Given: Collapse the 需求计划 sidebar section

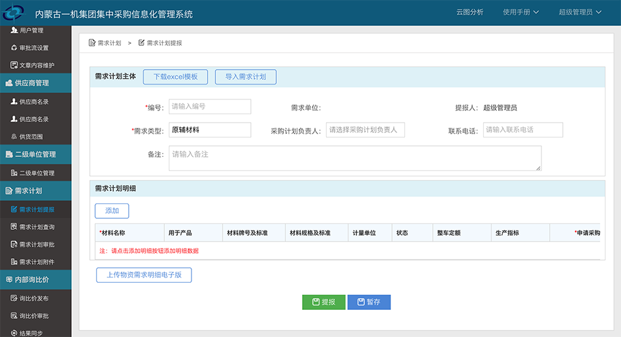Looking at the screenshot, I should coord(36,191).
